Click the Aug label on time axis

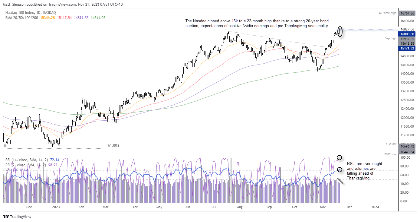[240, 207]
